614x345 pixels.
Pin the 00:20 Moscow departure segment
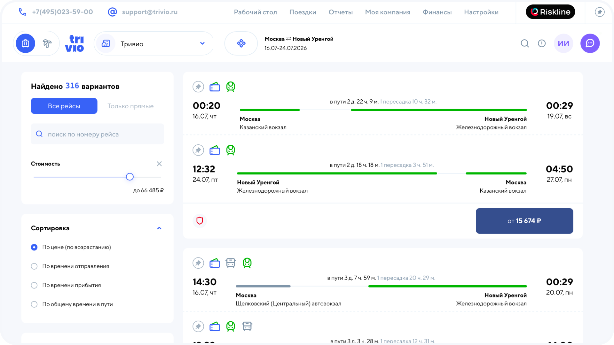[x=198, y=87]
